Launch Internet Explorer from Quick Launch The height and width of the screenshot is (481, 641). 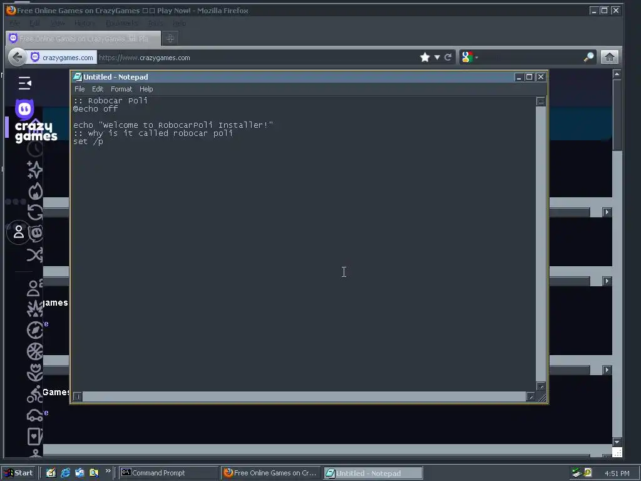coord(65,473)
